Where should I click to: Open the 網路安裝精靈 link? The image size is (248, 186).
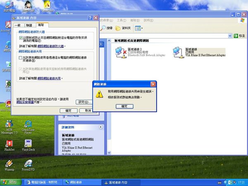pyautogui.click(x=25, y=102)
